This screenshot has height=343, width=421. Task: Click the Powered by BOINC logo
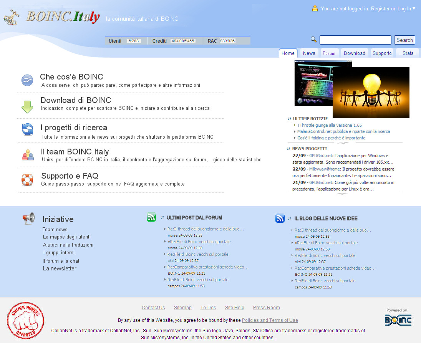[x=398, y=320]
